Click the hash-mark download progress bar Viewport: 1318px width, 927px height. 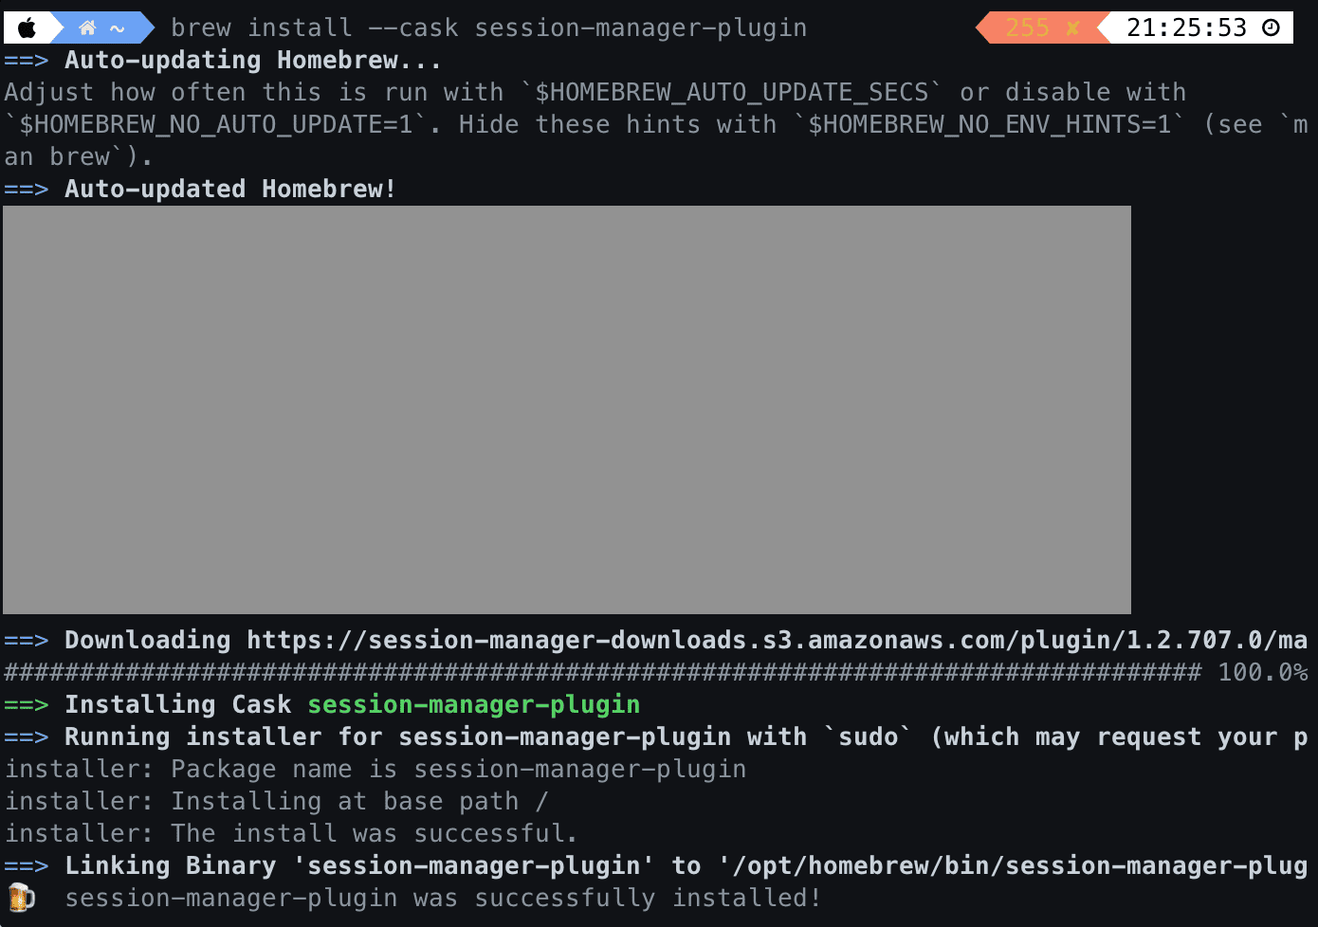603,673
